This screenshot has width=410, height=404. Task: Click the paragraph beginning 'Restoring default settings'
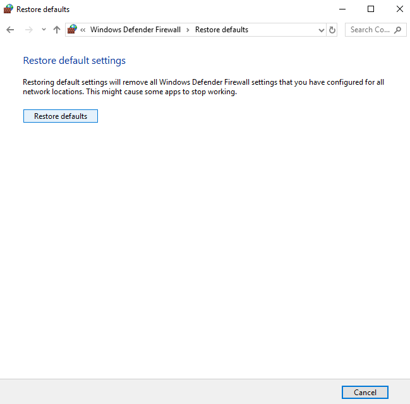click(x=203, y=87)
